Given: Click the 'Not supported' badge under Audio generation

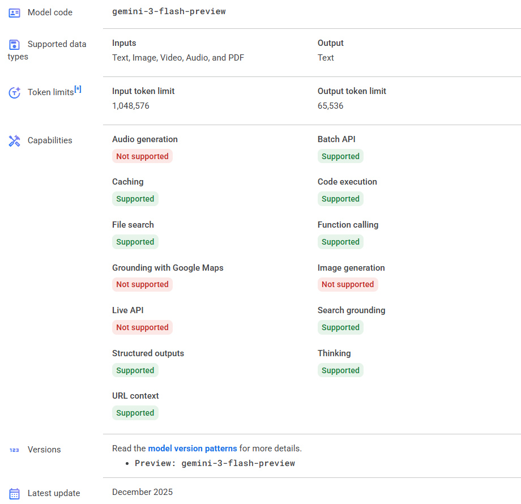Looking at the screenshot, I should (142, 156).
